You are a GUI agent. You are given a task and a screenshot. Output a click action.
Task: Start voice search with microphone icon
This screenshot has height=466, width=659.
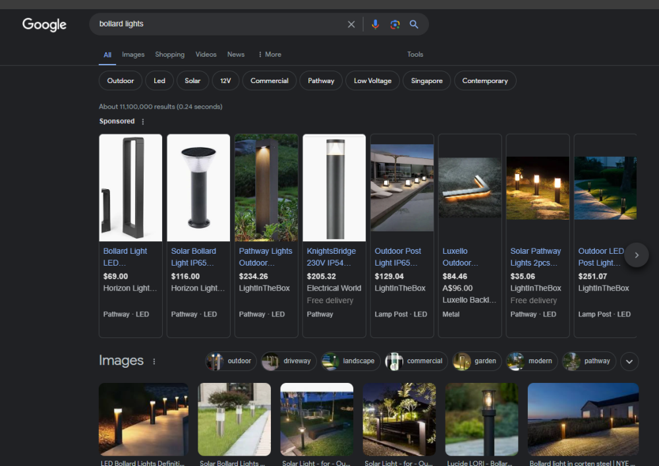point(375,24)
